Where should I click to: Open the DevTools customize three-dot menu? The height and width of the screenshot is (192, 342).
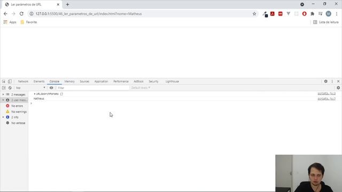tap(332, 82)
